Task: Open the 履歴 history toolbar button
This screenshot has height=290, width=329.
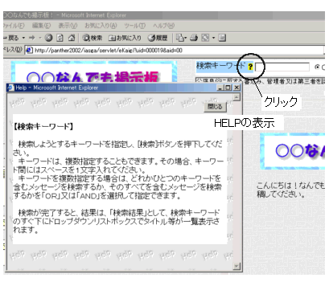Action: (x=158, y=38)
